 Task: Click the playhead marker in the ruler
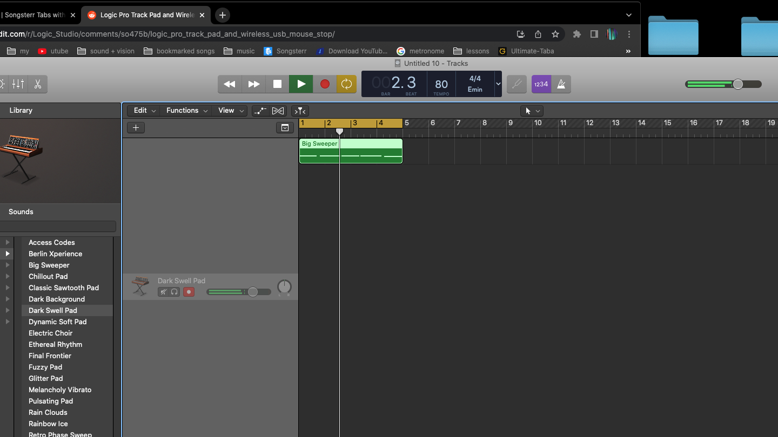[339, 131]
